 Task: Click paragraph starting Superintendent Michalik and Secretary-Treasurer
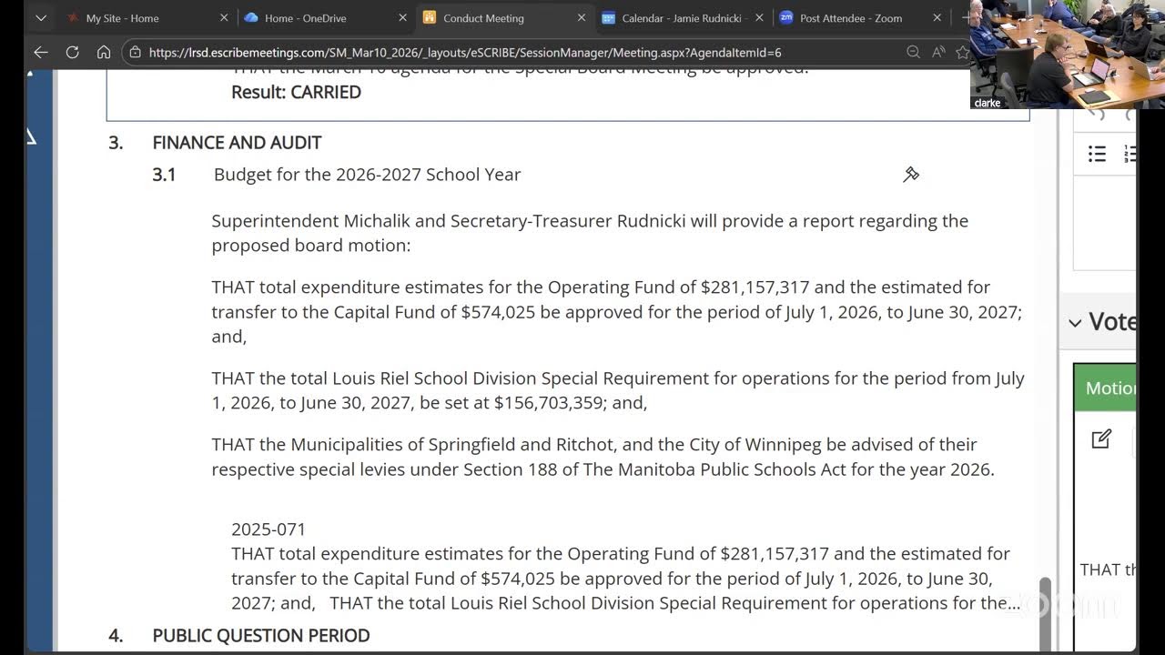590,233
